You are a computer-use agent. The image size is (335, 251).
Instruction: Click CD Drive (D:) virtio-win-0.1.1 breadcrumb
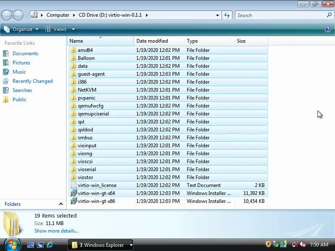tap(110, 15)
